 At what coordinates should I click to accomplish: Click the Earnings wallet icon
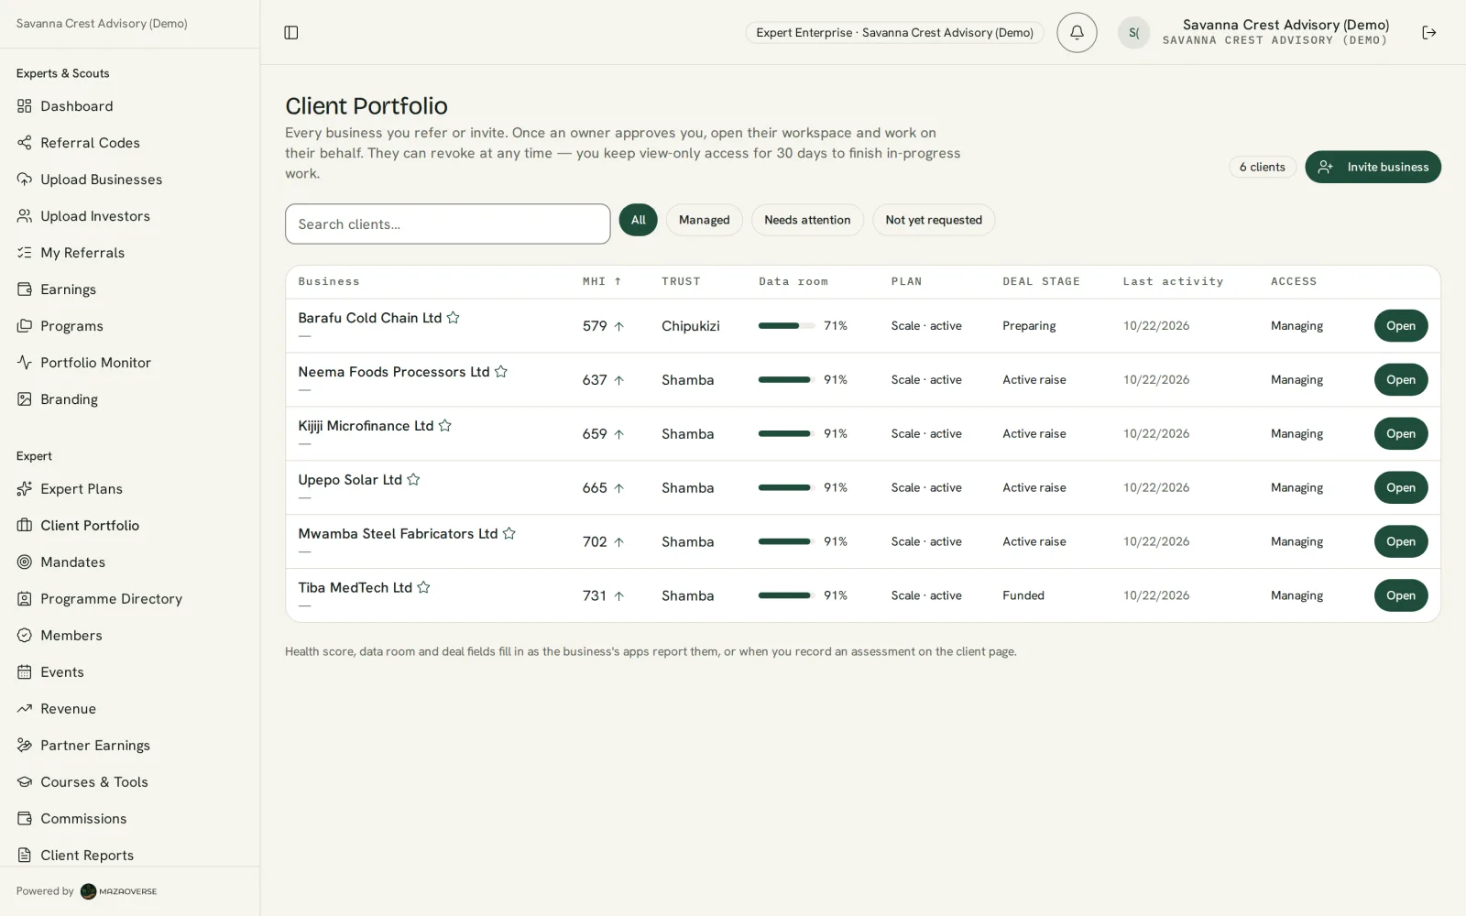(x=25, y=289)
